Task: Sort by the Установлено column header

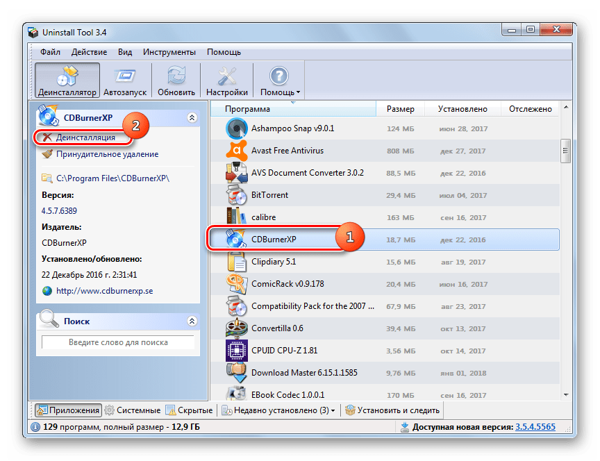Action: pyautogui.click(x=462, y=109)
